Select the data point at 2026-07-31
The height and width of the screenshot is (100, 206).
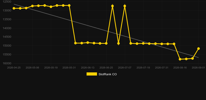[x=162, y=44]
